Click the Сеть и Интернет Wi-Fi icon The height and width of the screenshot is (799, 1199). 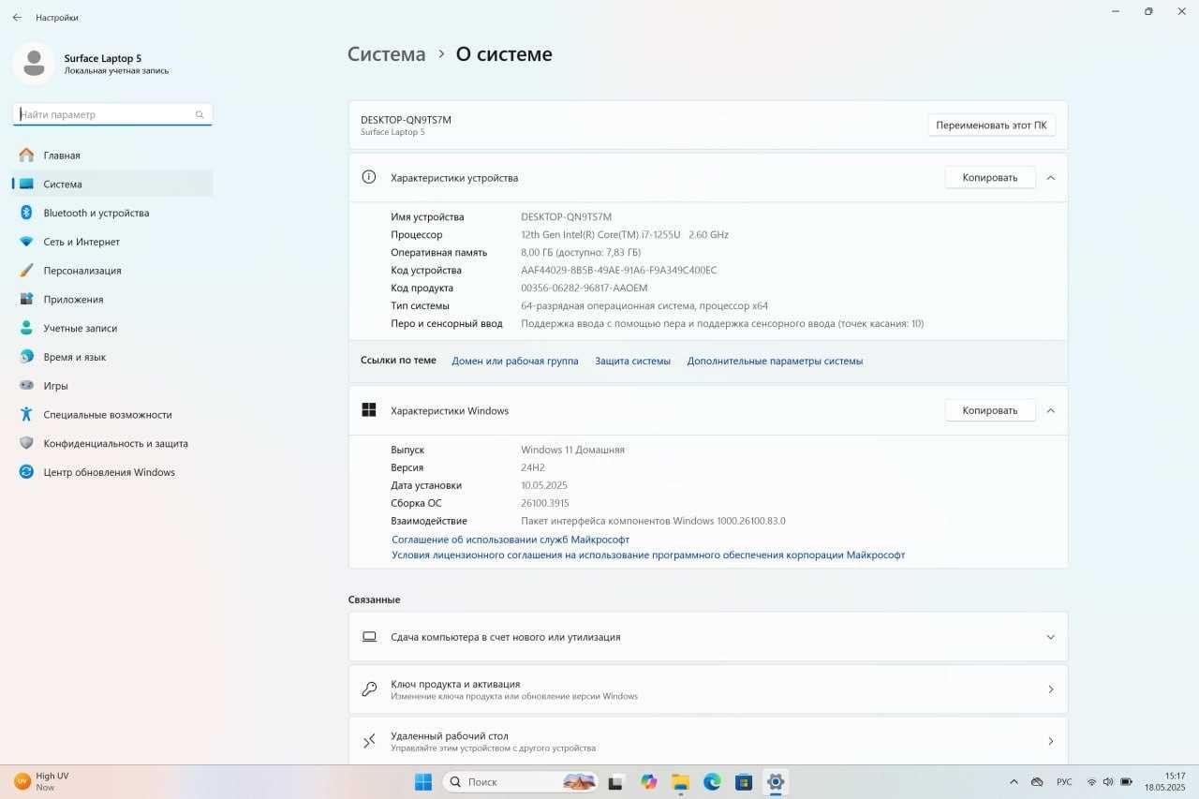(x=26, y=242)
